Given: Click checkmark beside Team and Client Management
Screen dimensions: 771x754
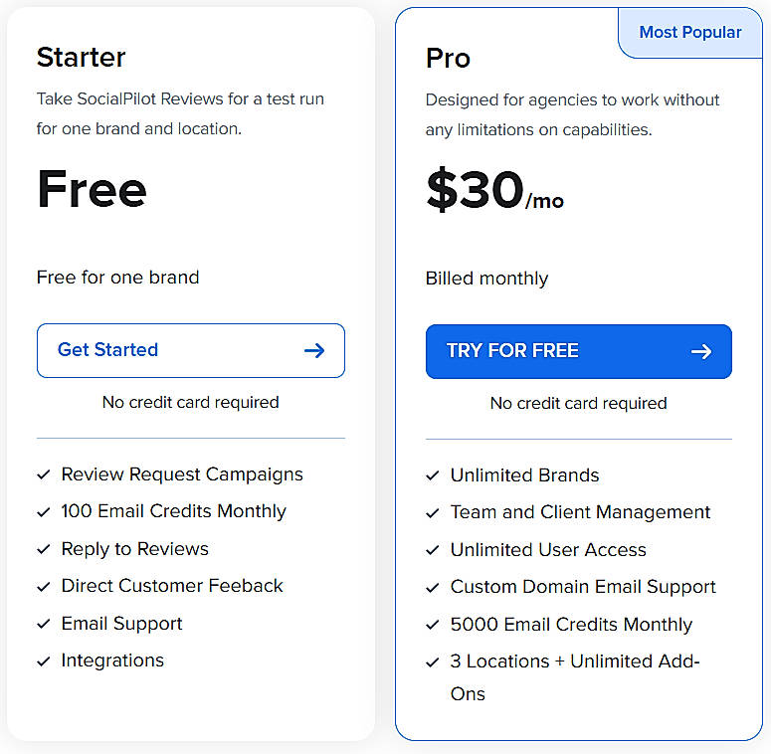Looking at the screenshot, I should 433,513.
